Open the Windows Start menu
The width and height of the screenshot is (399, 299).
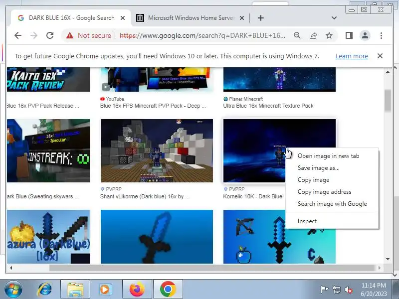(13, 289)
